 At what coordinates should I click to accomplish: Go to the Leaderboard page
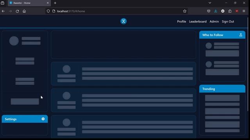[198, 21]
